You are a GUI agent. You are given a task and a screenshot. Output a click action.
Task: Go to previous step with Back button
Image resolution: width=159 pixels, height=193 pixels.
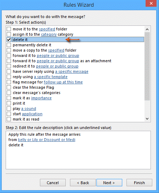[83, 183]
